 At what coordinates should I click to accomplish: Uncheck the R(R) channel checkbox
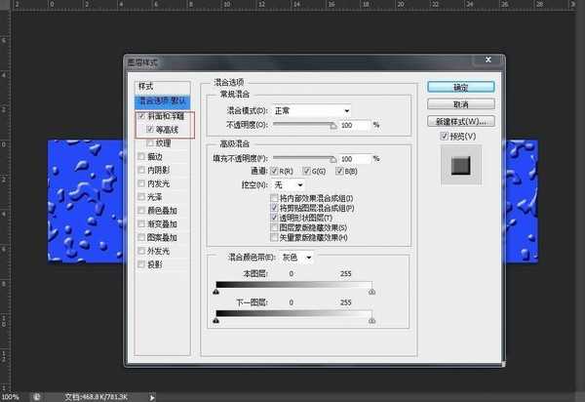276,171
